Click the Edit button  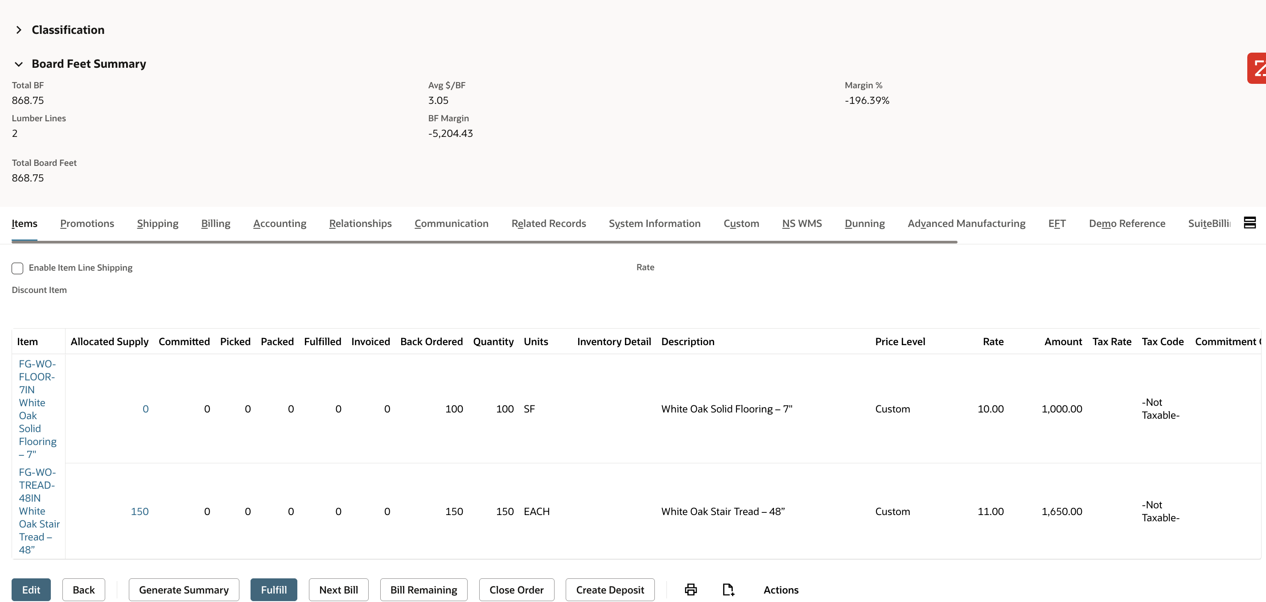pos(30,590)
